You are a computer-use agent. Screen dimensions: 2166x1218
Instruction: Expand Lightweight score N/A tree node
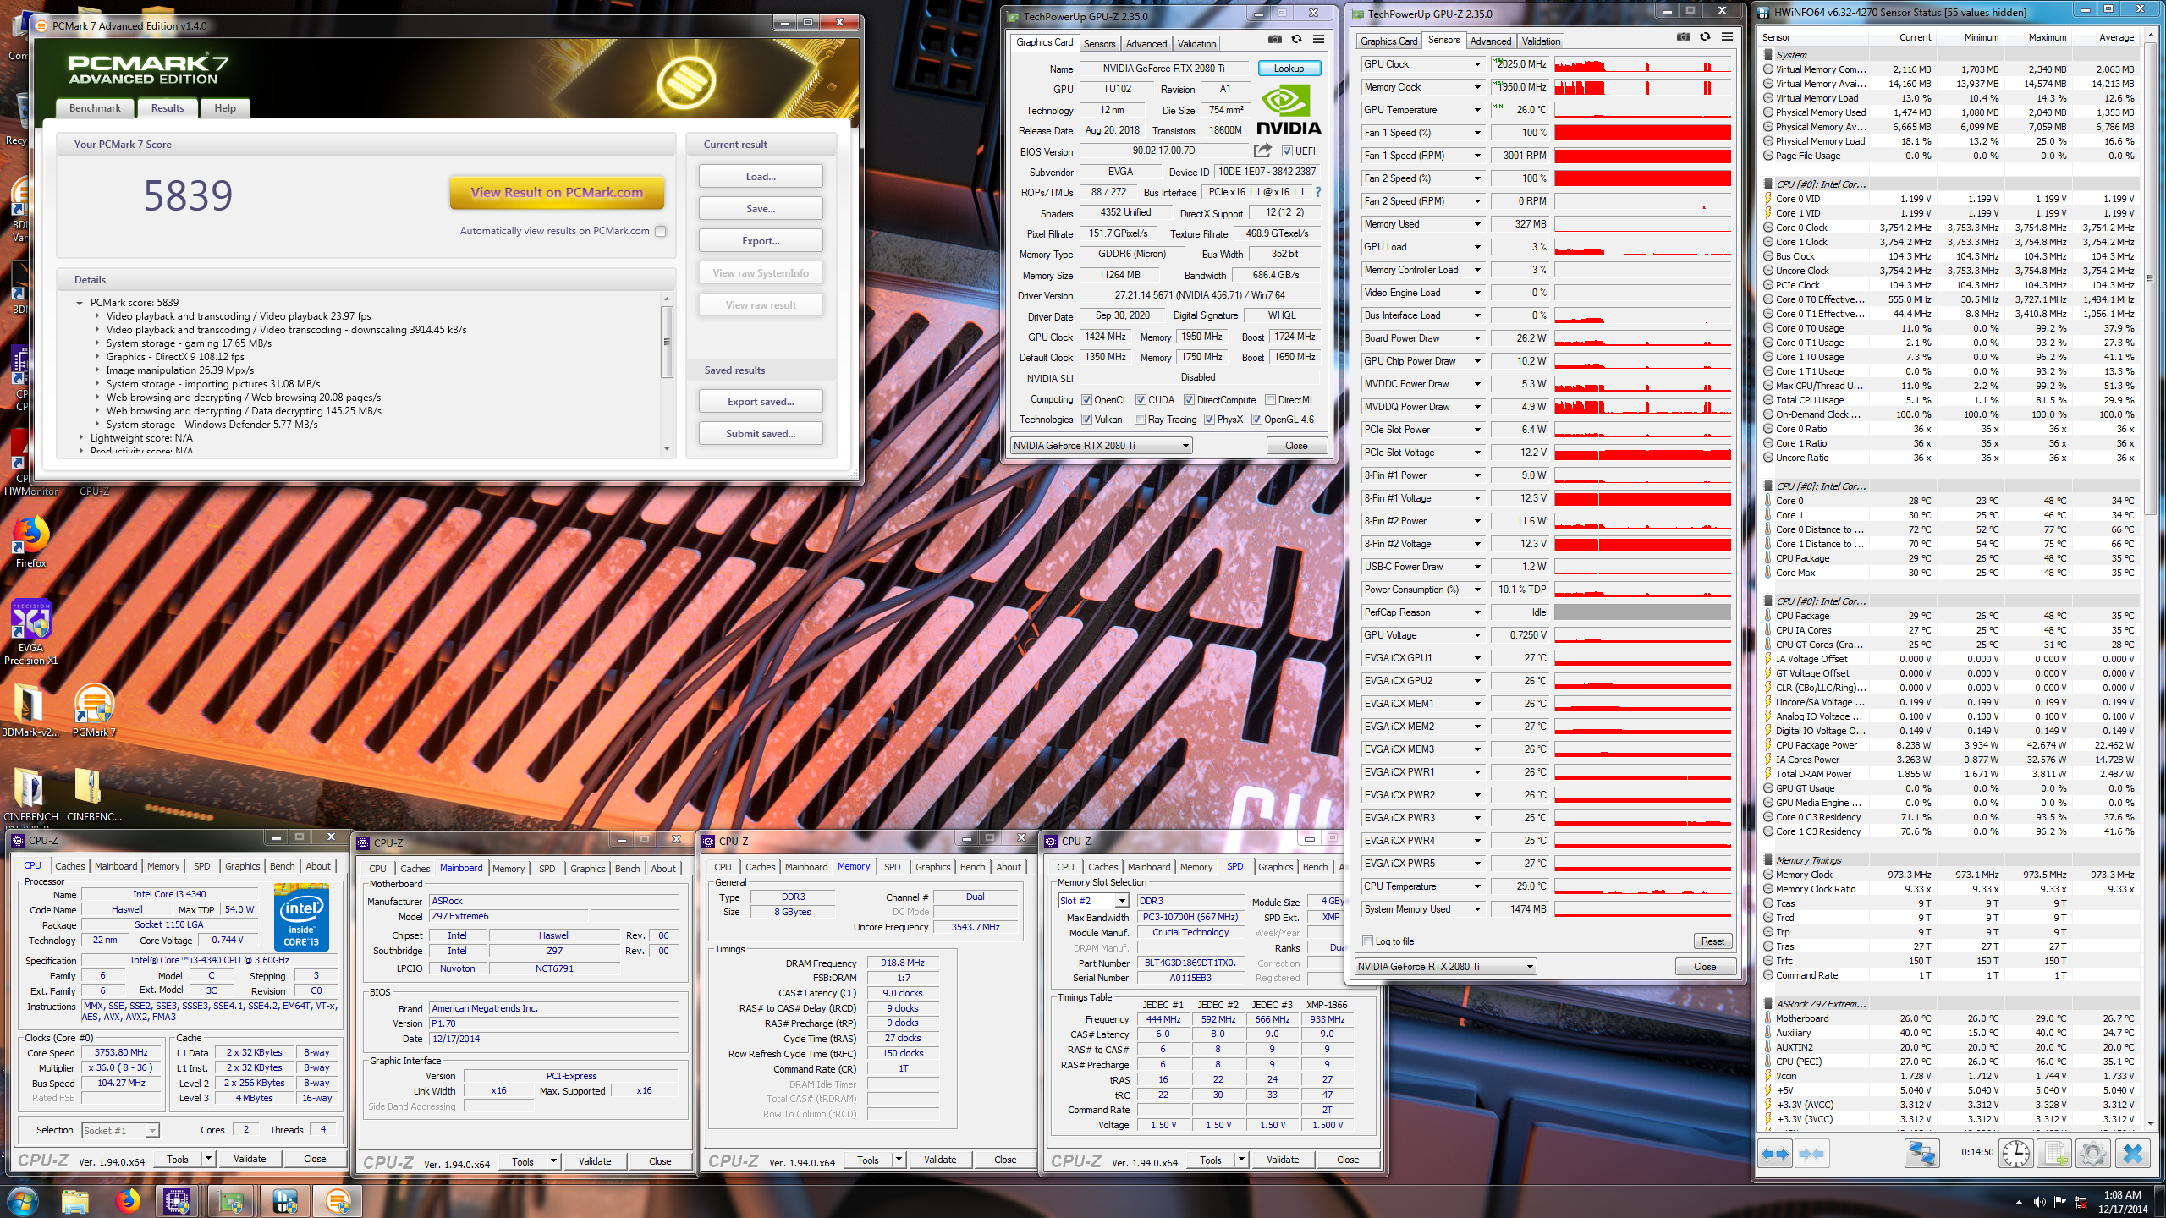pos(81,438)
